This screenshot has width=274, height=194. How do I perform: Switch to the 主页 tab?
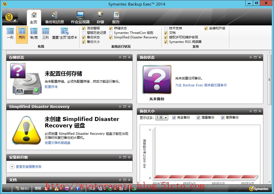pyautogui.click(x=34, y=18)
